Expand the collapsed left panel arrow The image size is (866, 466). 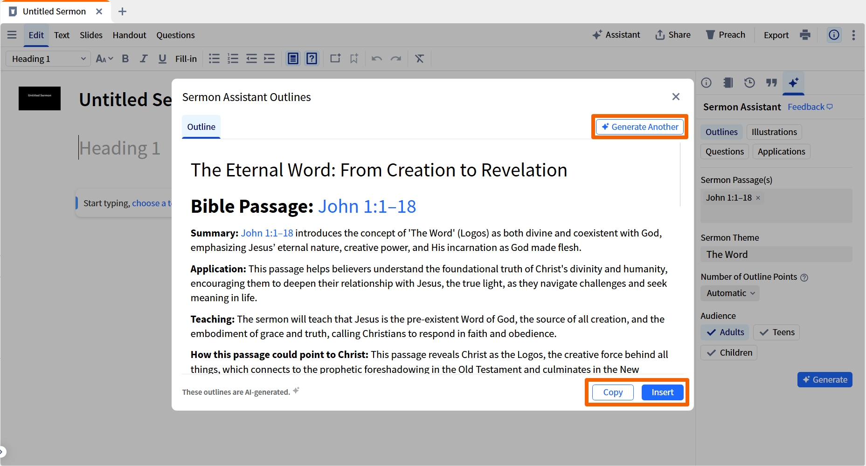(x=3, y=452)
